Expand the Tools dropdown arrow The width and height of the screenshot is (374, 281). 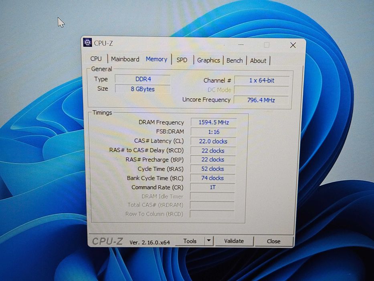pos(209,241)
